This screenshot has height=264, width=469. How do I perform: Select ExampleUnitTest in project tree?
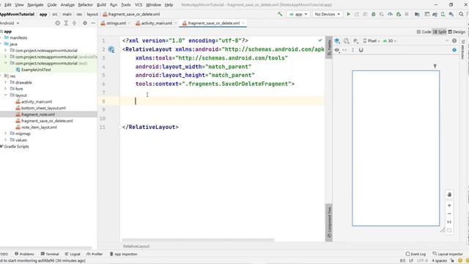pos(36,70)
